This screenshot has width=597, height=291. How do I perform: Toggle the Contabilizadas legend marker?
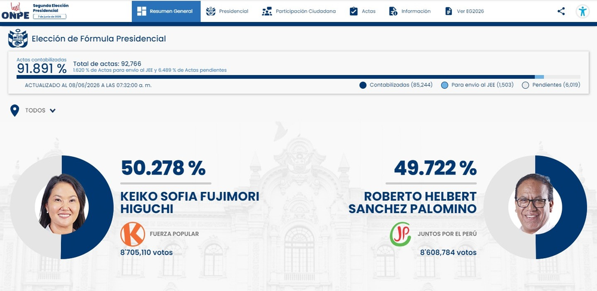pos(363,85)
